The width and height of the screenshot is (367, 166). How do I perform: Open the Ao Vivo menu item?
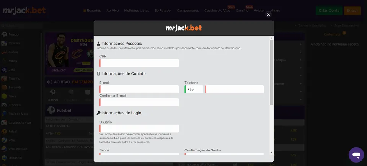pyautogui.click(x=113, y=11)
